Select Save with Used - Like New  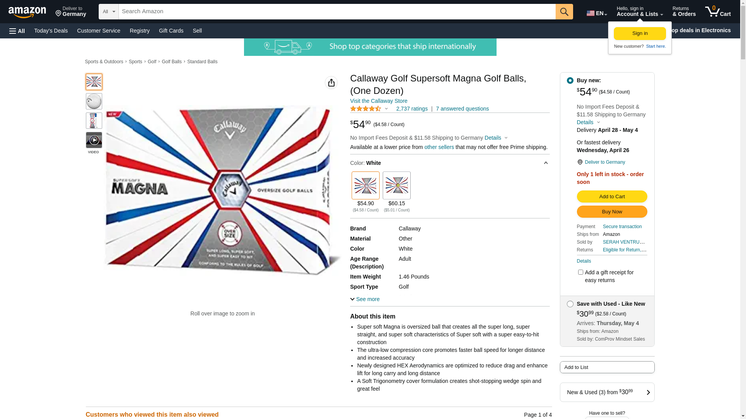[570, 304]
